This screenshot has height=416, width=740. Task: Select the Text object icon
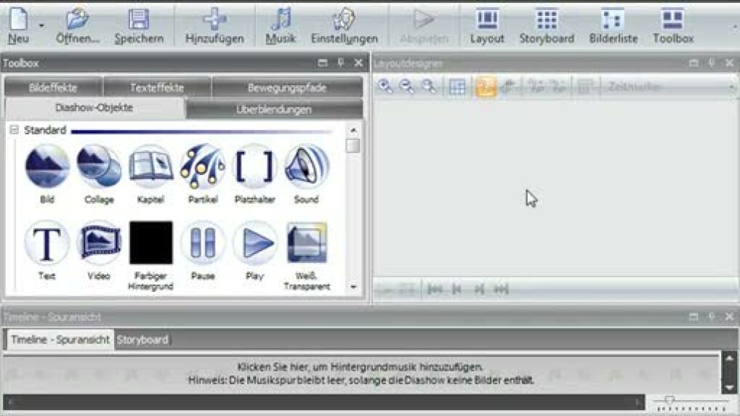[47, 243]
